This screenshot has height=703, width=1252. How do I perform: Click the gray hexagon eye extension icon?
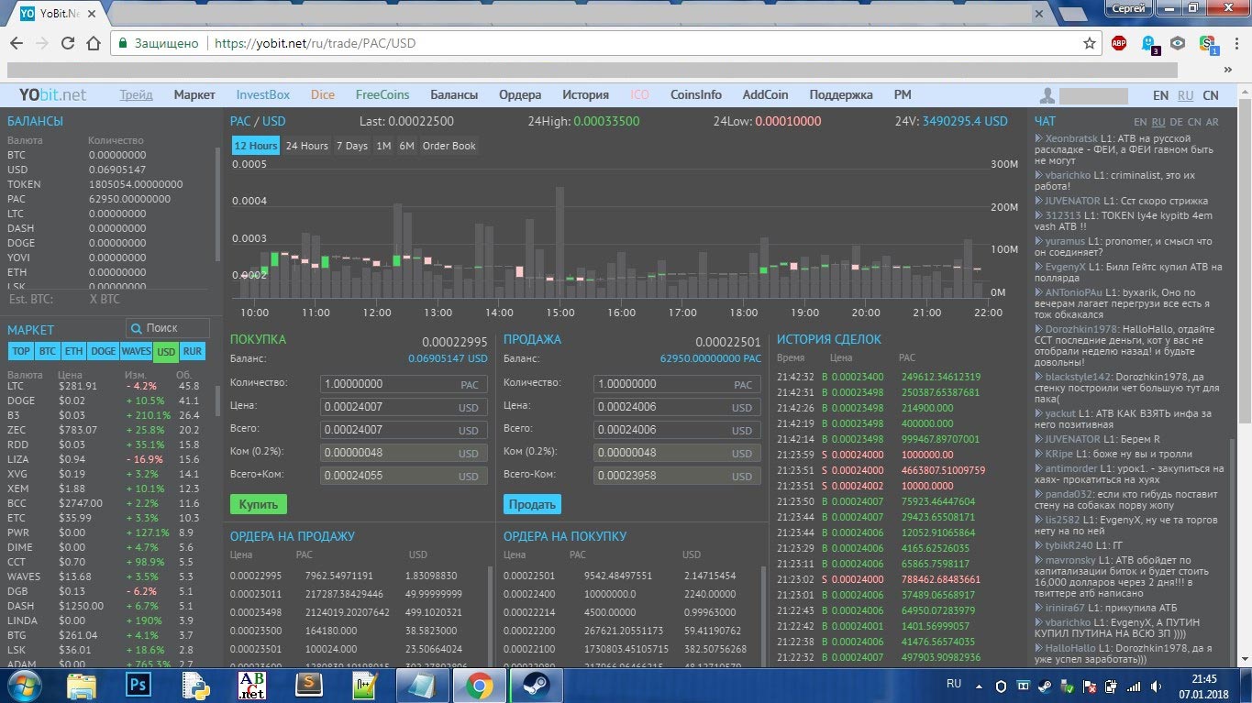point(1179,43)
